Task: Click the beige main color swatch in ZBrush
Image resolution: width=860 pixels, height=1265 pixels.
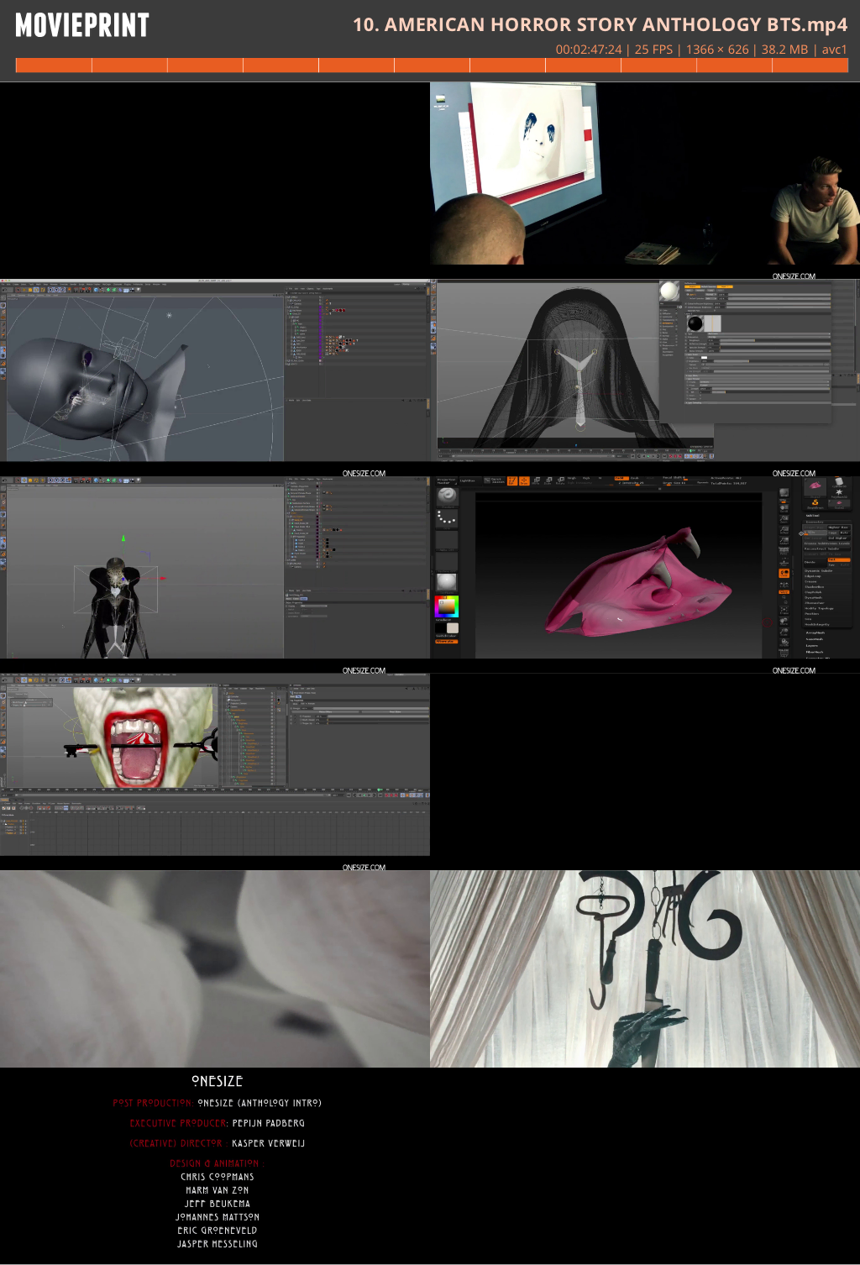Action: (x=452, y=627)
